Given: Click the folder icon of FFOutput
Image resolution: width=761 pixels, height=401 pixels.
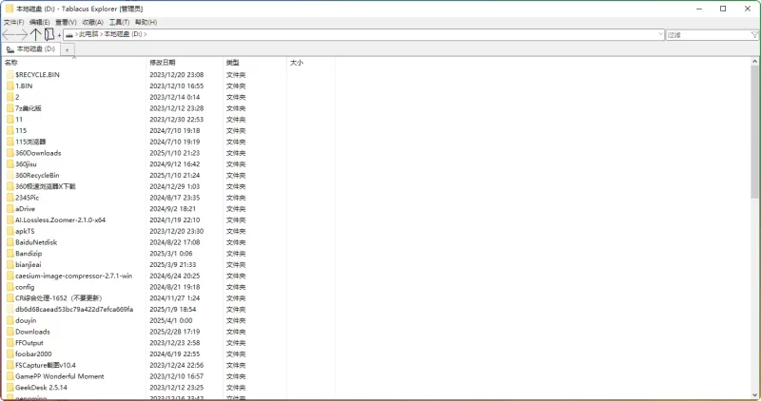Looking at the screenshot, I should (x=10, y=342).
